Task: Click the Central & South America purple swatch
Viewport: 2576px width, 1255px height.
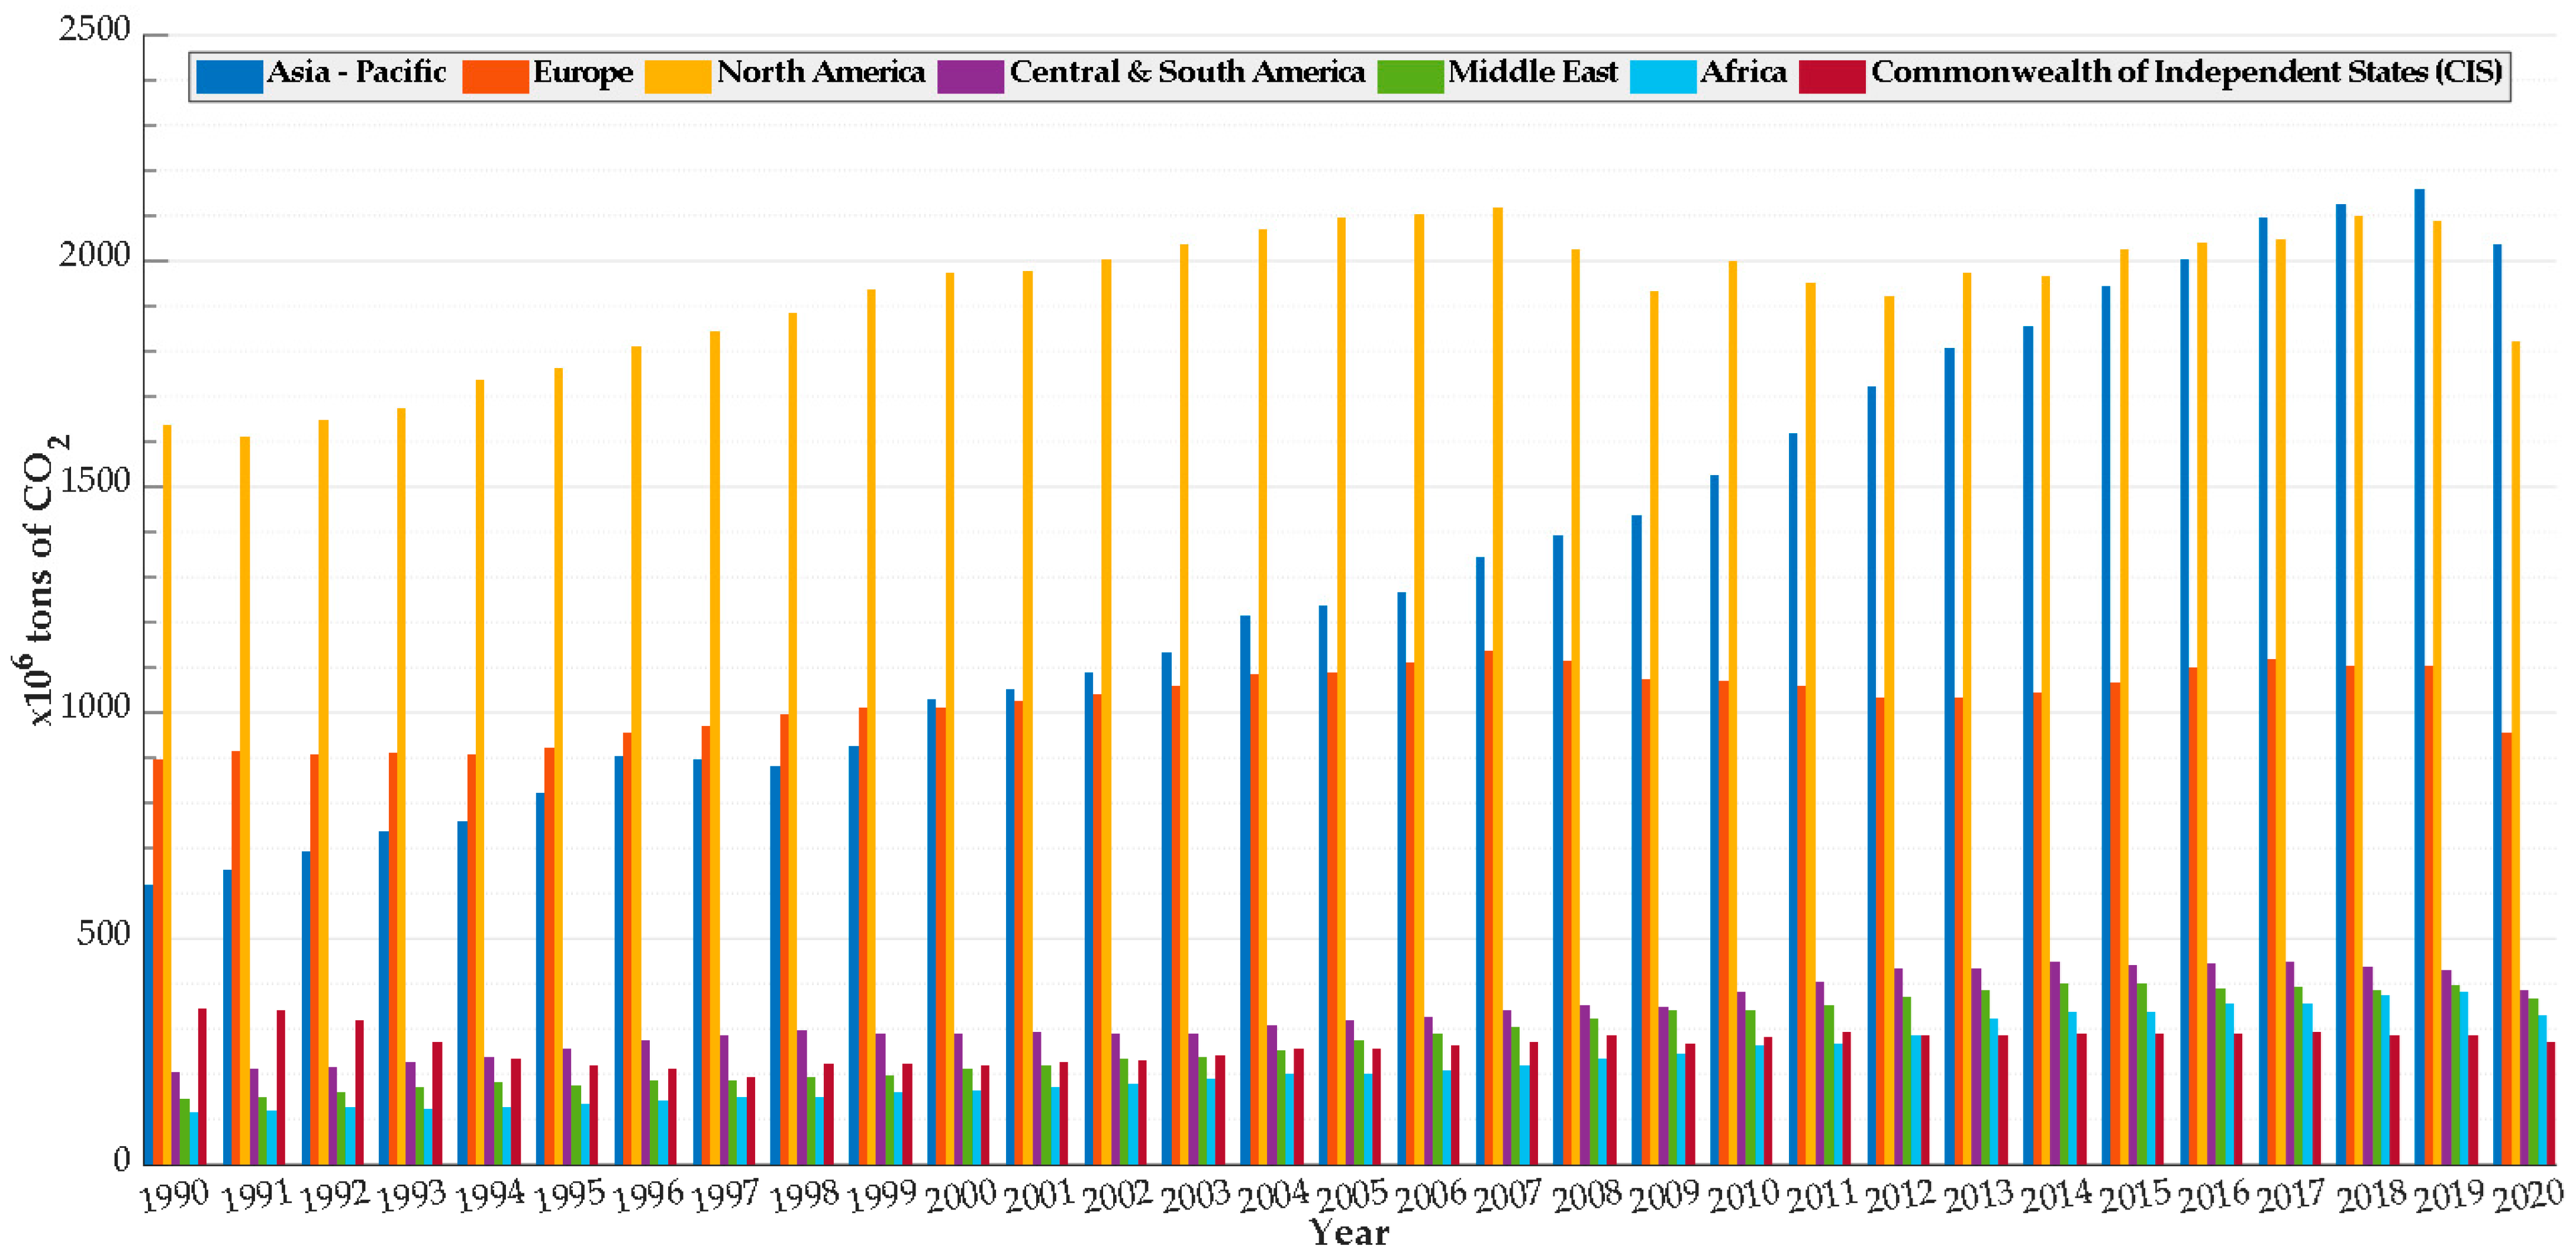Action: pos(970,76)
